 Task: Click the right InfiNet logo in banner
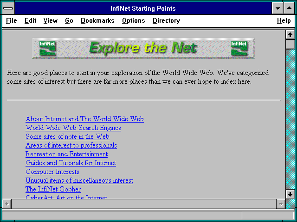pyautogui.click(x=239, y=48)
